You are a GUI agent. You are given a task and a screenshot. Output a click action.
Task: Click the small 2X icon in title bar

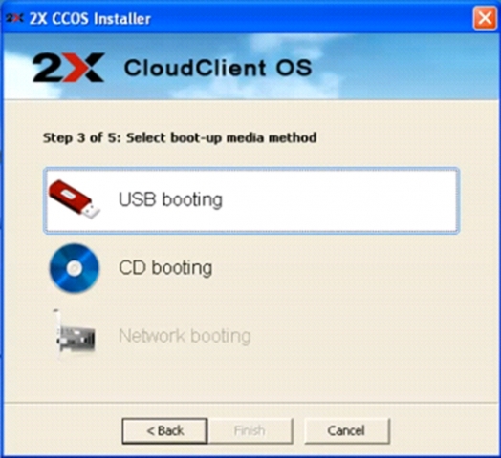14,18
